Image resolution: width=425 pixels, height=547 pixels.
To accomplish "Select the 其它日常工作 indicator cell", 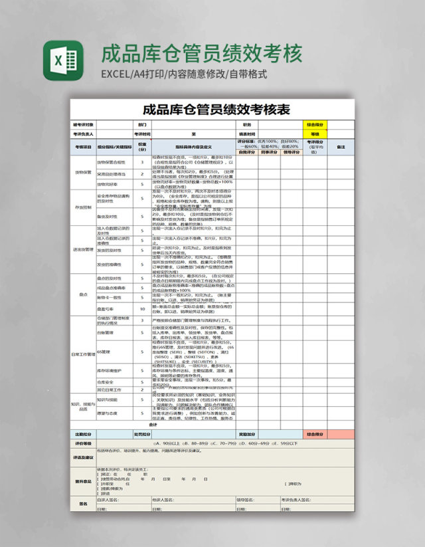I will pyautogui.click(x=115, y=389).
